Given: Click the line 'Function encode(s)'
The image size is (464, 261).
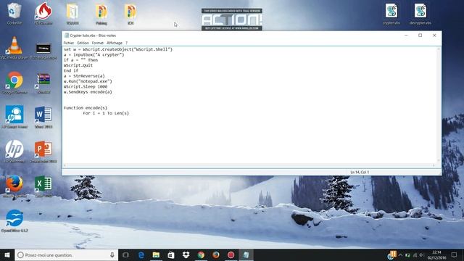Looking at the screenshot, I should pyautogui.click(x=86, y=108).
